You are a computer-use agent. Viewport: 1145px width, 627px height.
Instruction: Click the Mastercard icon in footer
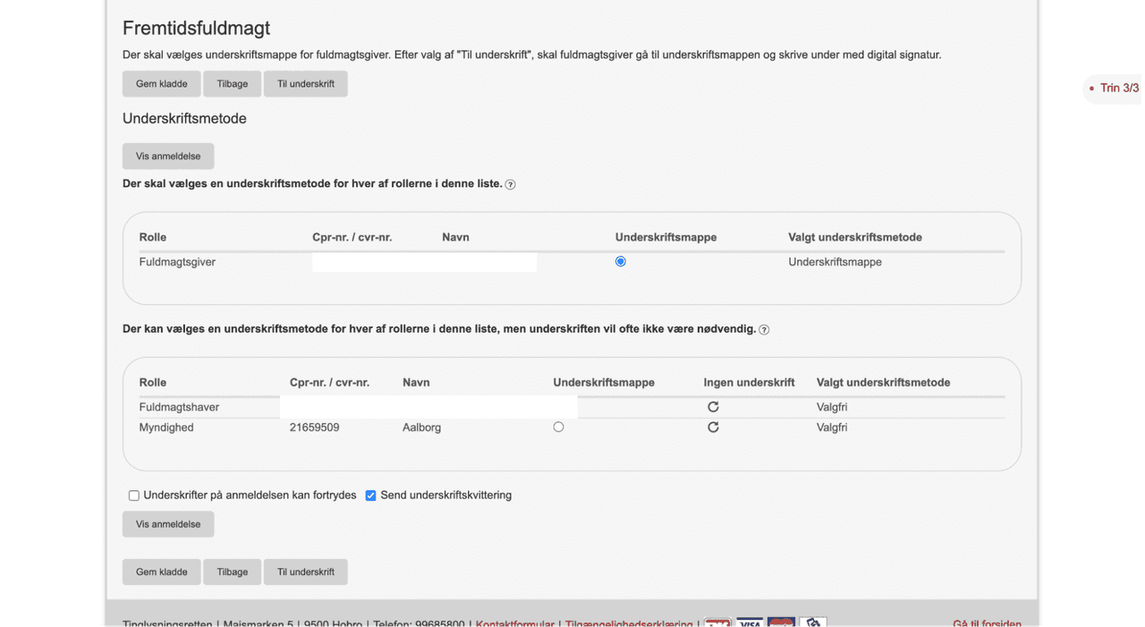pyautogui.click(x=781, y=622)
